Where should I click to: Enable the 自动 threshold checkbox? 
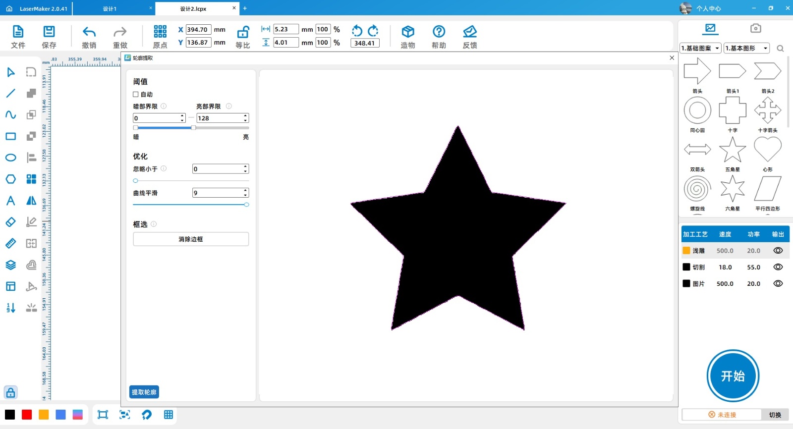[136, 94]
